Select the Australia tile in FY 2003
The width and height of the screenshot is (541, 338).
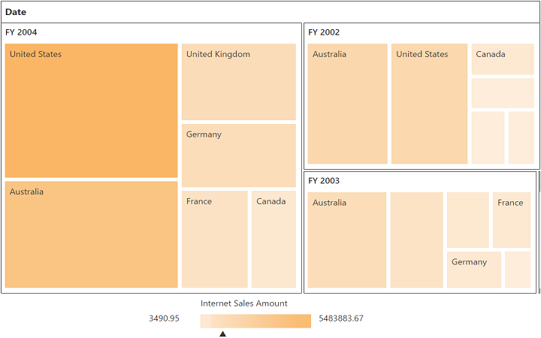click(x=346, y=240)
